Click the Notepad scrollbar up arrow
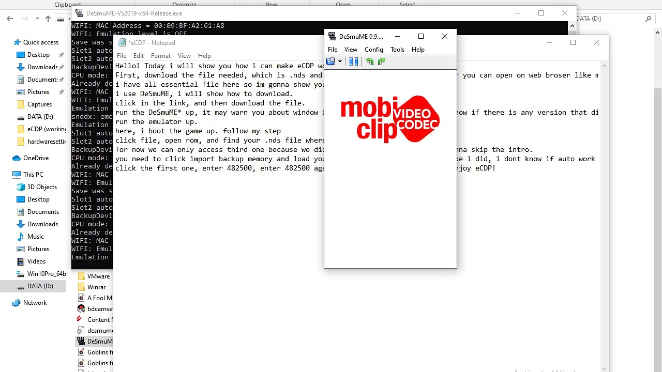The image size is (662, 372). [x=605, y=65]
